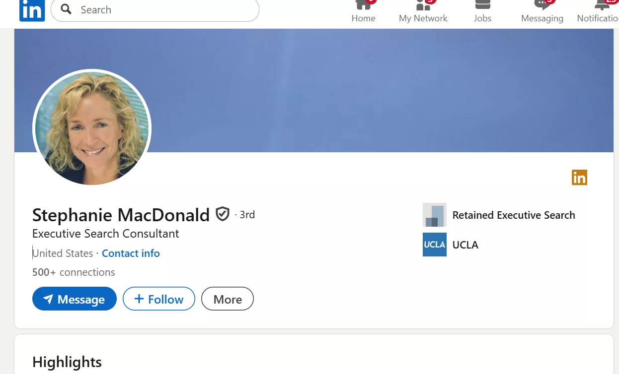Click the Retained Executive Search company logo
Screen dimensions: 619x374
pyautogui.click(x=435, y=215)
